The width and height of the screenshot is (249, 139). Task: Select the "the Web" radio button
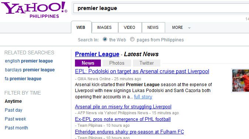[x=105, y=39]
